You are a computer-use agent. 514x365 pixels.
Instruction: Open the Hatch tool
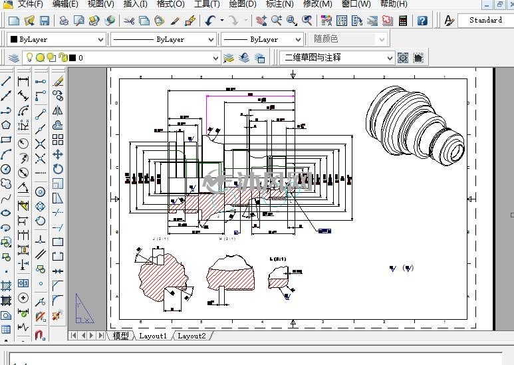click(x=6, y=286)
